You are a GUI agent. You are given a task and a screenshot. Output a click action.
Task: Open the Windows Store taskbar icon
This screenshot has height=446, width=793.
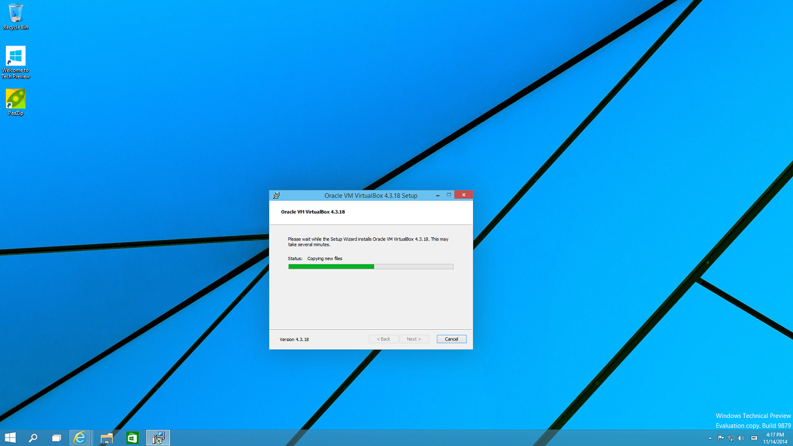132,438
